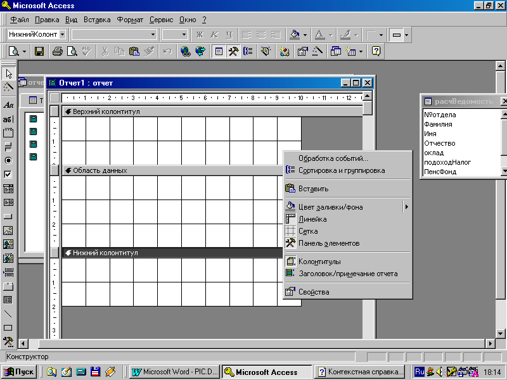507x380 pixels.
Task: Open the View button dropdown arrow
Action: (x=24, y=51)
